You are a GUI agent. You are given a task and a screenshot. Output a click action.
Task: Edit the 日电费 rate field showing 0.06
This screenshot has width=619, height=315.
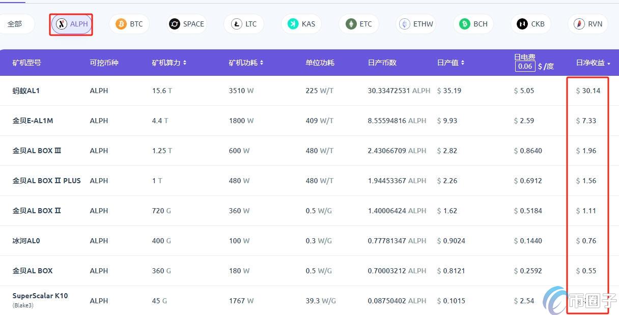point(525,66)
